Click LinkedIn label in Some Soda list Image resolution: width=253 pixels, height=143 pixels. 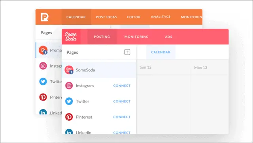coord(83,132)
